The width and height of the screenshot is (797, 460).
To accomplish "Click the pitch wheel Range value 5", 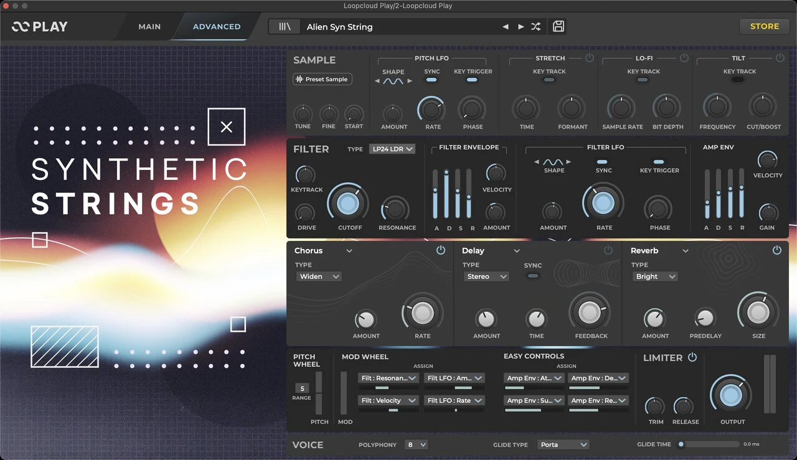I will click(303, 388).
